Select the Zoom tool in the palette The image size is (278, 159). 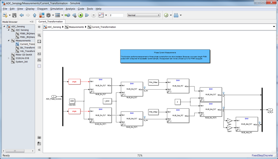pos(39,35)
